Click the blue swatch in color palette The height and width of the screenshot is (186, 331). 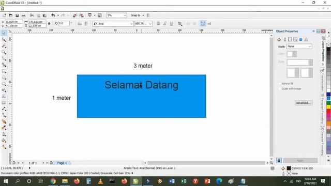(329, 99)
